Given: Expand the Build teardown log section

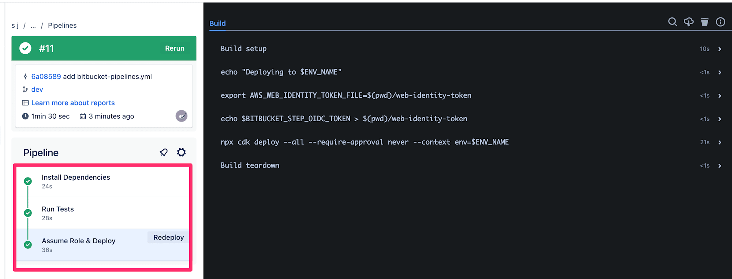Looking at the screenshot, I should point(470,166).
